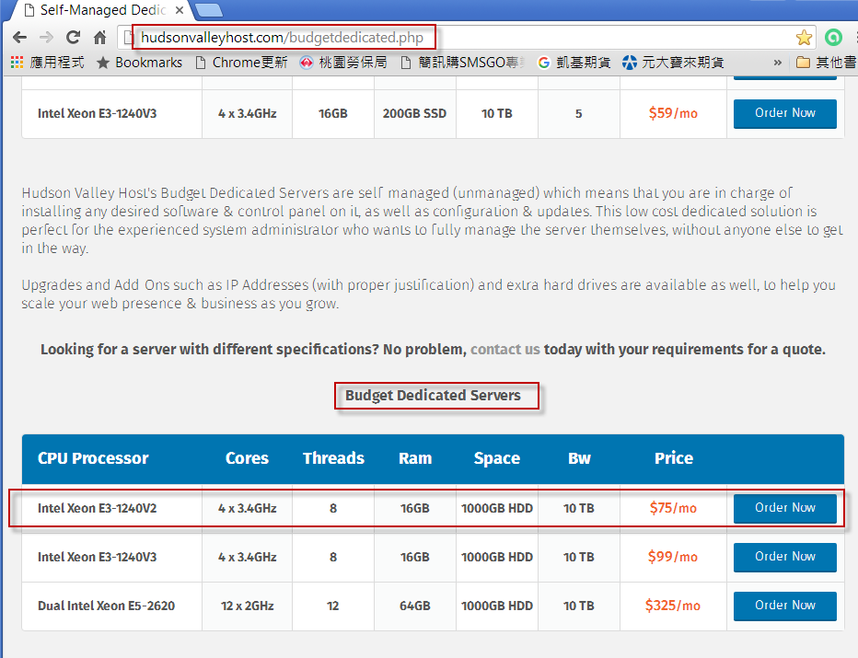The image size is (858, 658).
Task: Close the Self-Managed Dedicated tab
Action: pyautogui.click(x=179, y=10)
